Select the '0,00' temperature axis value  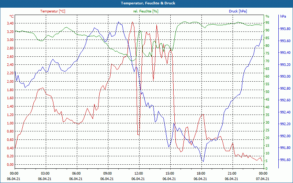[10, 164]
